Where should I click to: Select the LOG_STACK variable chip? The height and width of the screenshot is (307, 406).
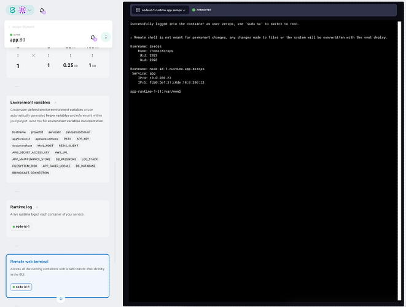90,159
